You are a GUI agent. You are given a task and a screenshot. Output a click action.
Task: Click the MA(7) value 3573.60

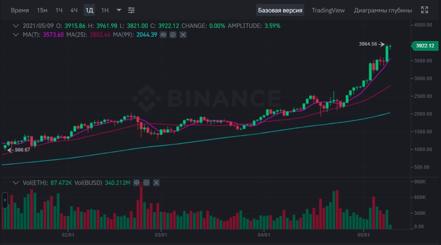[x=53, y=35]
